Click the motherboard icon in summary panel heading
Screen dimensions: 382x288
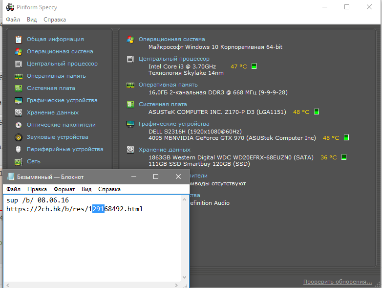130,104
